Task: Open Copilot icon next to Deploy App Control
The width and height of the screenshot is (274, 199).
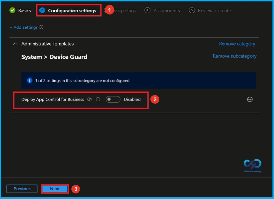Action: pyautogui.click(x=90, y=99)
